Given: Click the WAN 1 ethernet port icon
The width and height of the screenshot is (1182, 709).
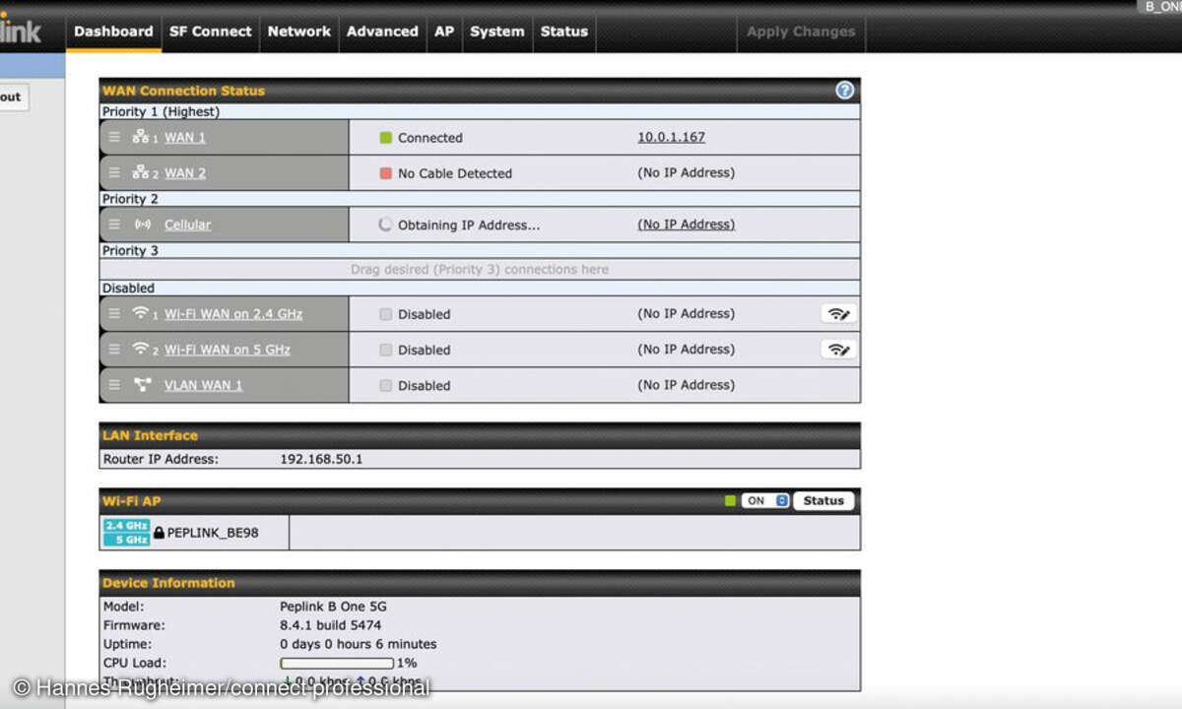Looking at the screenshot, I should point(141,137).
